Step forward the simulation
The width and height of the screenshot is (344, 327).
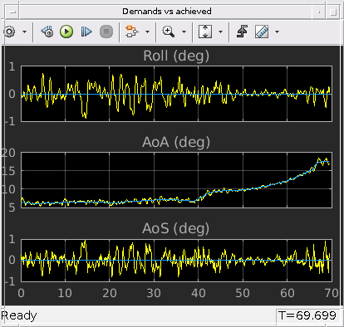[x=86, y=32]
